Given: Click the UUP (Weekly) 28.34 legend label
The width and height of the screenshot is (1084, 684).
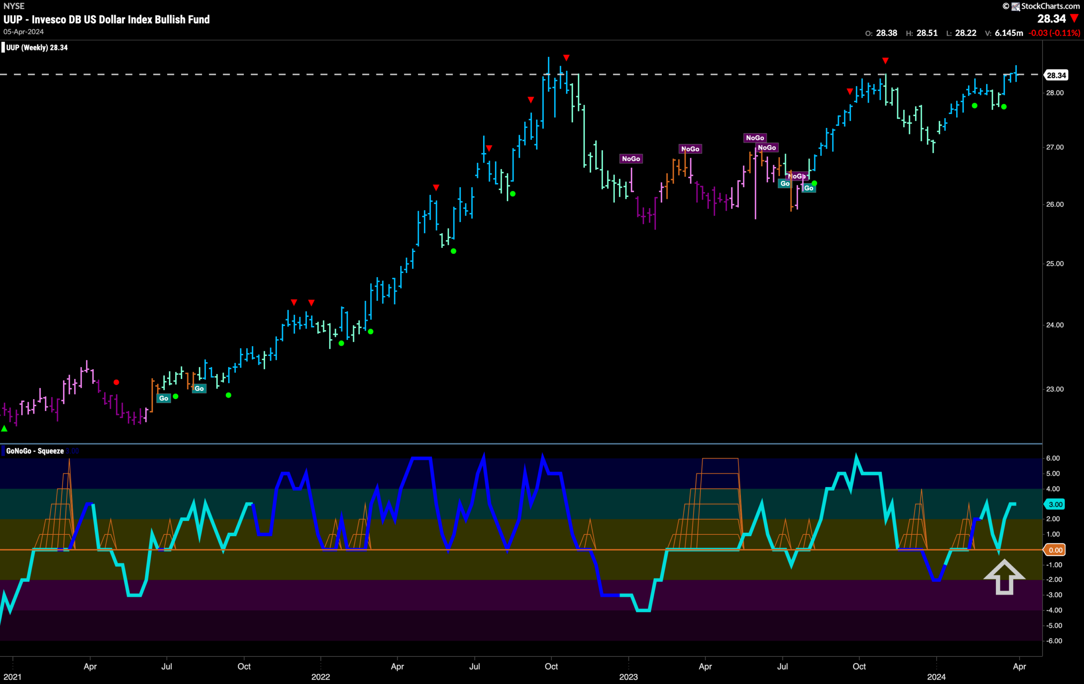Looking at the screenshot, I should (x=37, y=47).
